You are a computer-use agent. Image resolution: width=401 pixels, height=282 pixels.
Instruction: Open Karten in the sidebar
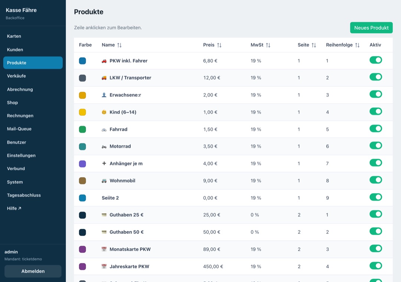tap(33, 36)
